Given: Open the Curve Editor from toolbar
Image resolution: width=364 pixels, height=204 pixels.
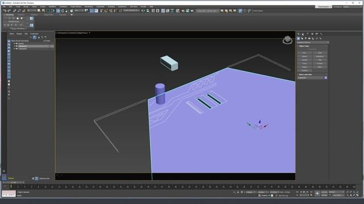Looking at the screenshot, I should 168,11.
